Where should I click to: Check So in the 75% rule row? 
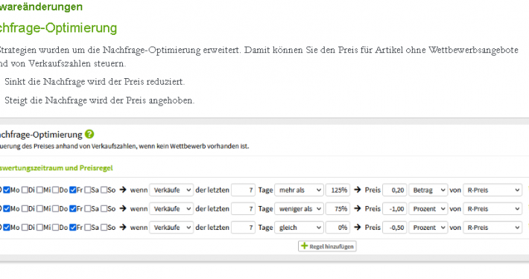(x=104, y=209)
